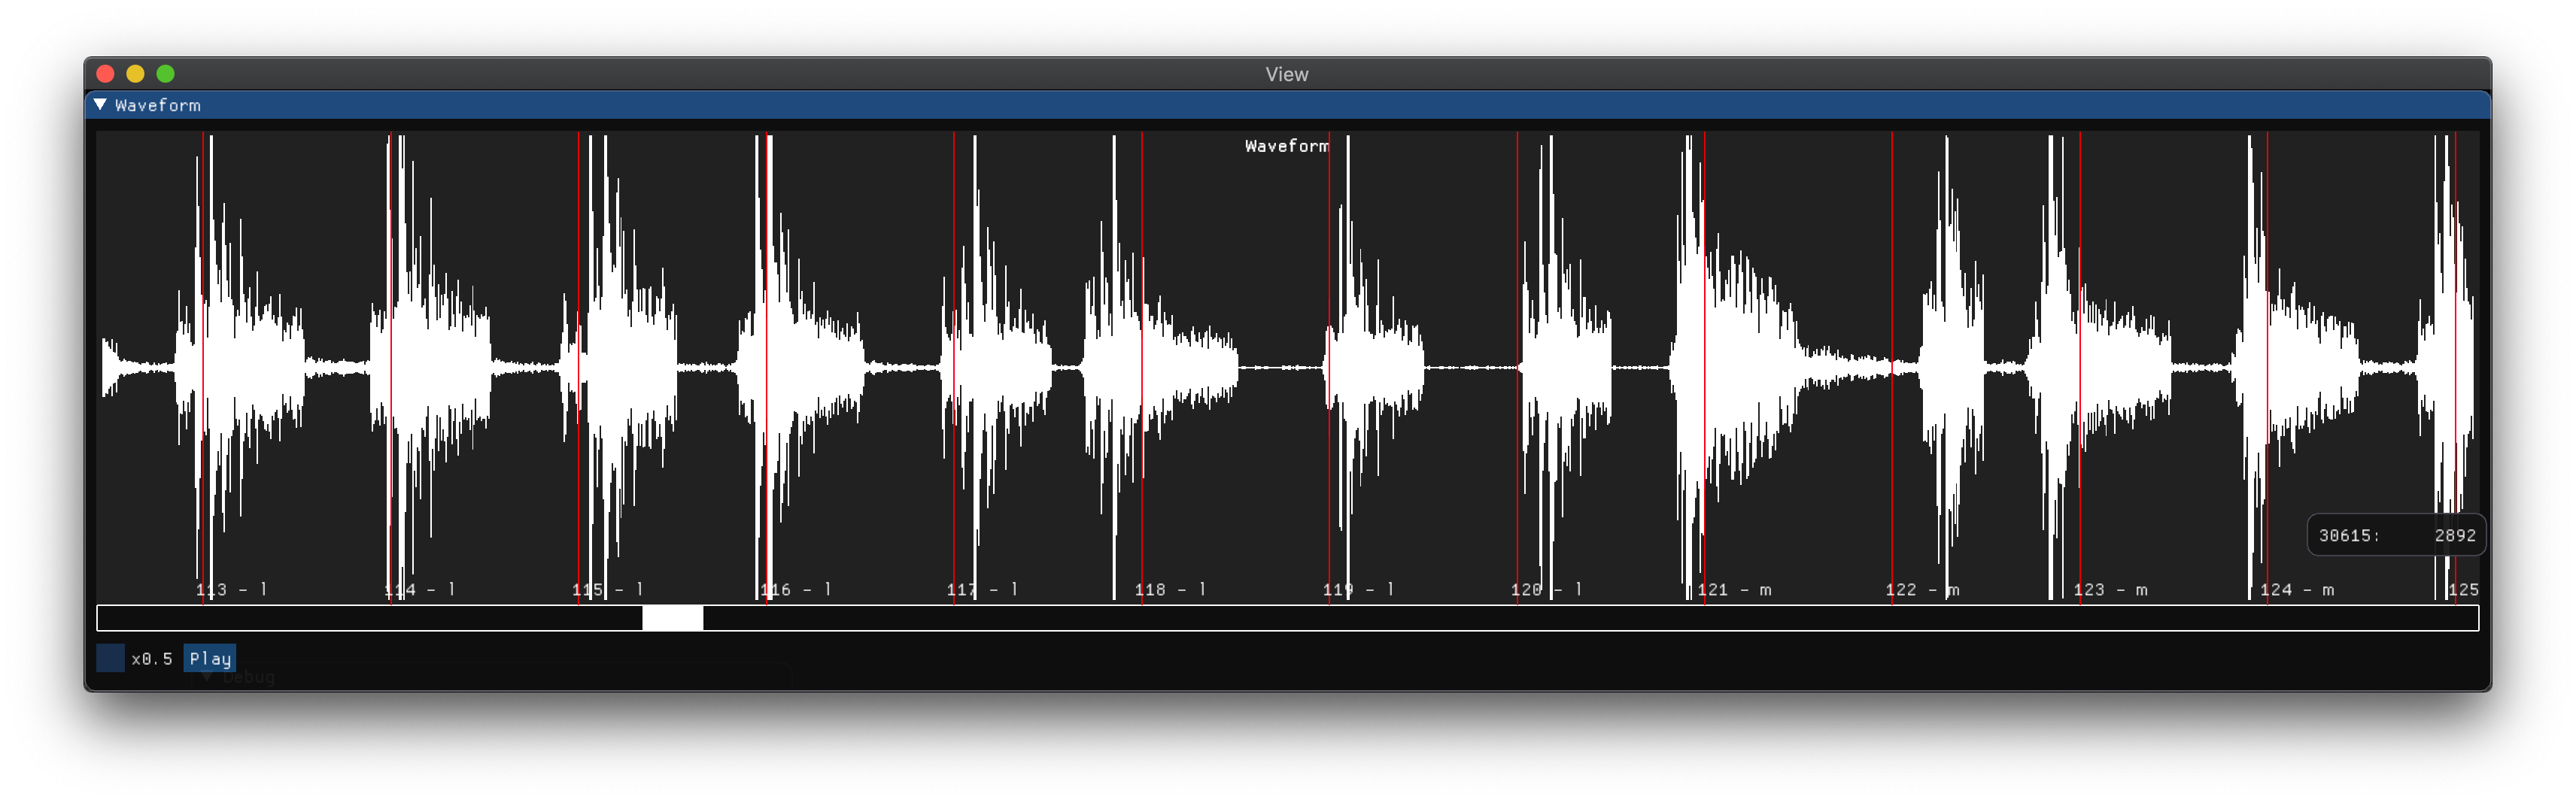Click the View window title bar text
This screenshot has width=2576, height=803.
[1286, 74]
